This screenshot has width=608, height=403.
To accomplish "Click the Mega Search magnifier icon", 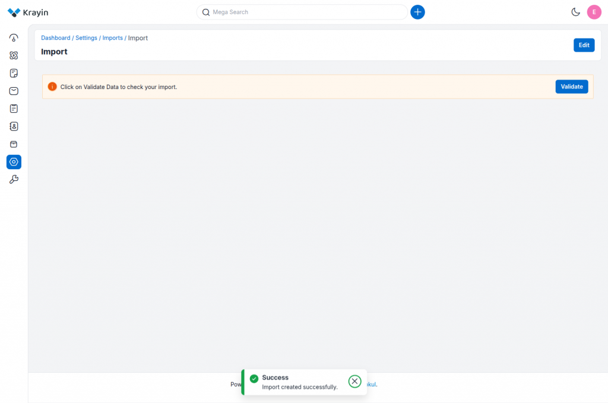I will point(206,12).
